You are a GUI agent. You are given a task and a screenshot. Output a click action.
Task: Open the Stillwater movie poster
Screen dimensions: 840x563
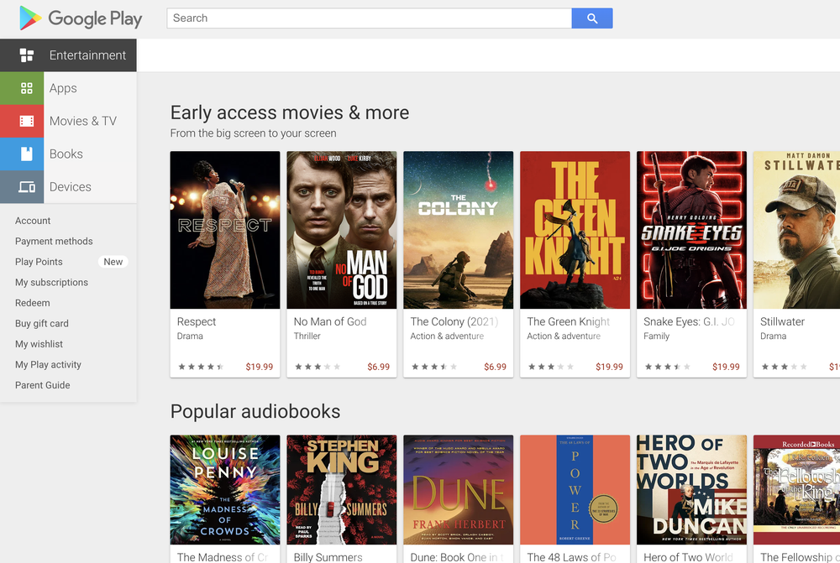[x=796, y=230]
